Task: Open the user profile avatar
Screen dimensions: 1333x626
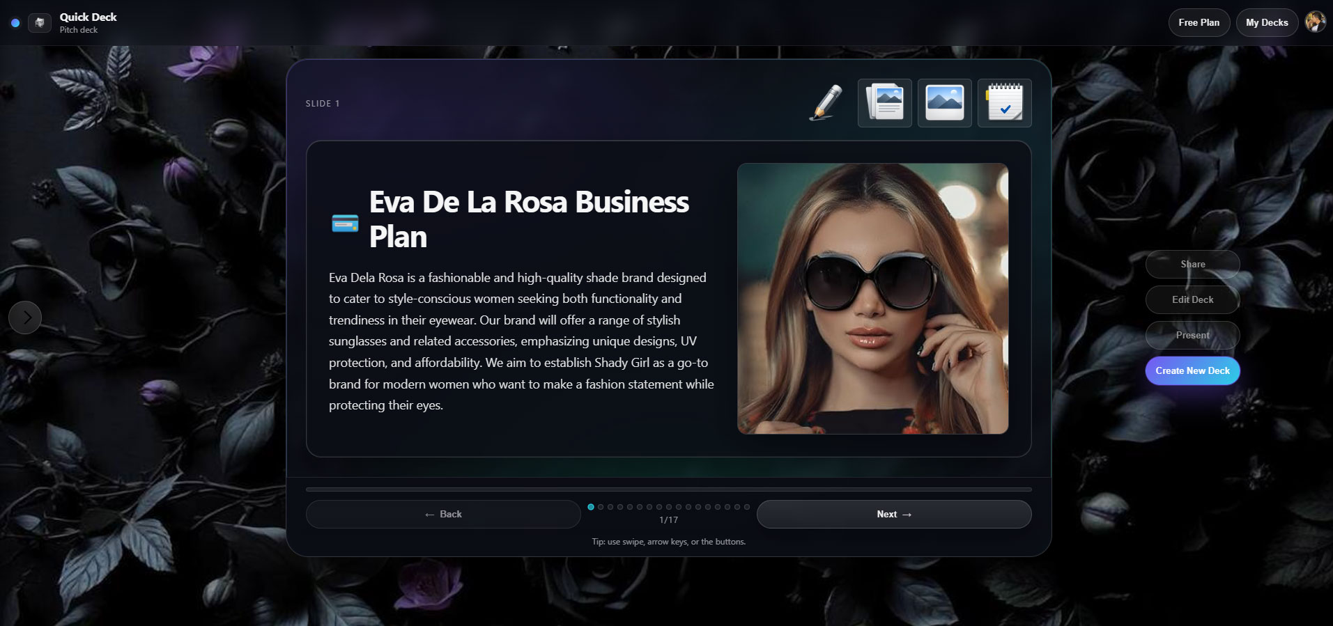Action: pos(1315,22)
